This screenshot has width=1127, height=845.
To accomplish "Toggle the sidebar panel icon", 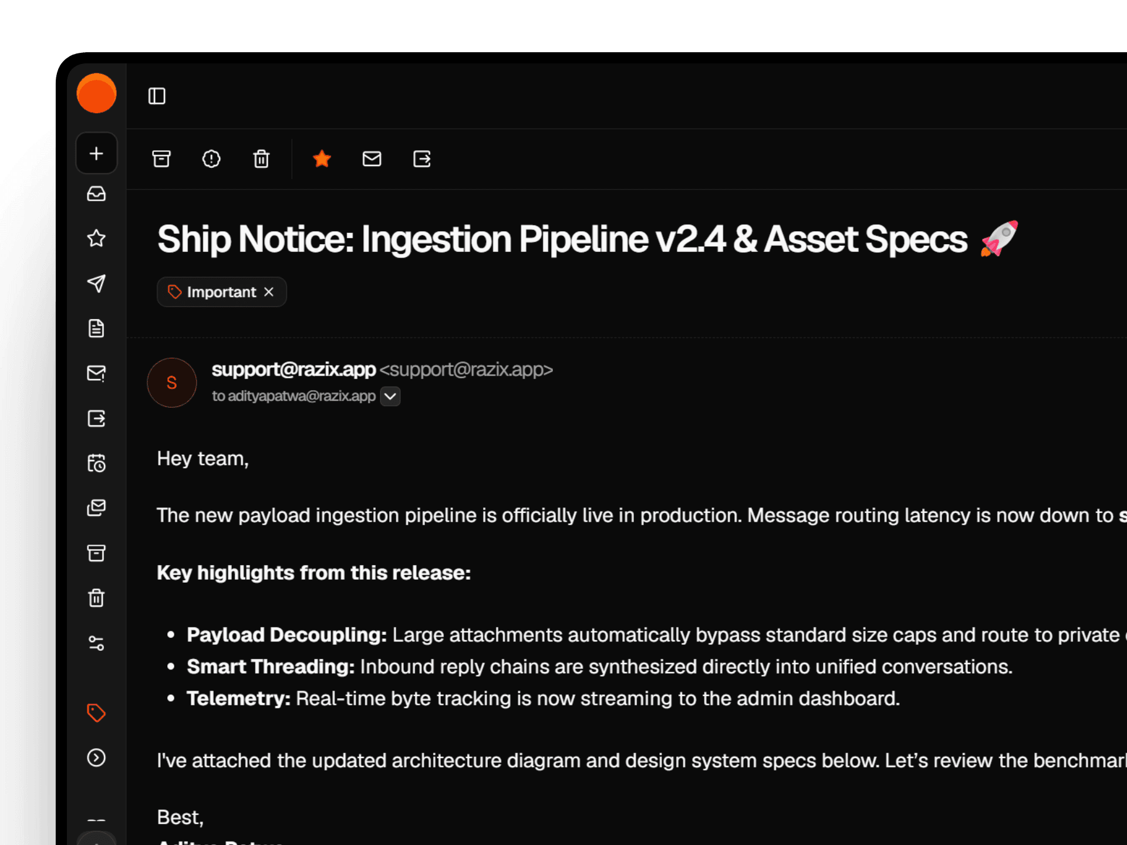I will (x=157, y=96).
